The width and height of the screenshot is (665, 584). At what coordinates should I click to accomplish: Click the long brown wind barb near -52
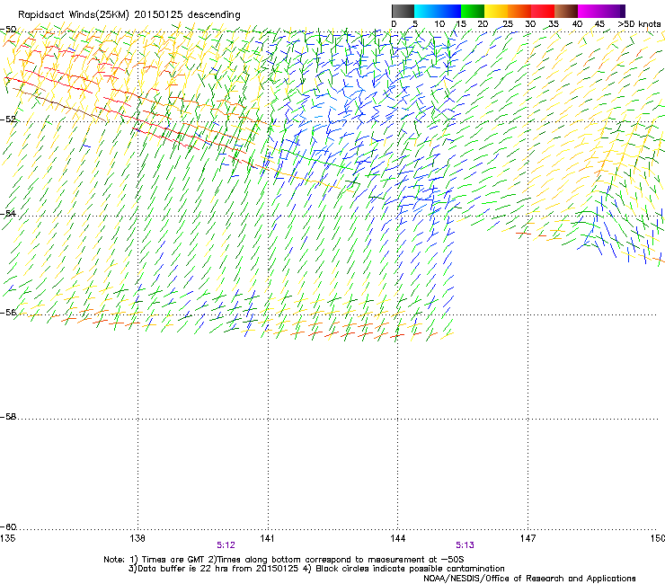[x=59, y=105]
